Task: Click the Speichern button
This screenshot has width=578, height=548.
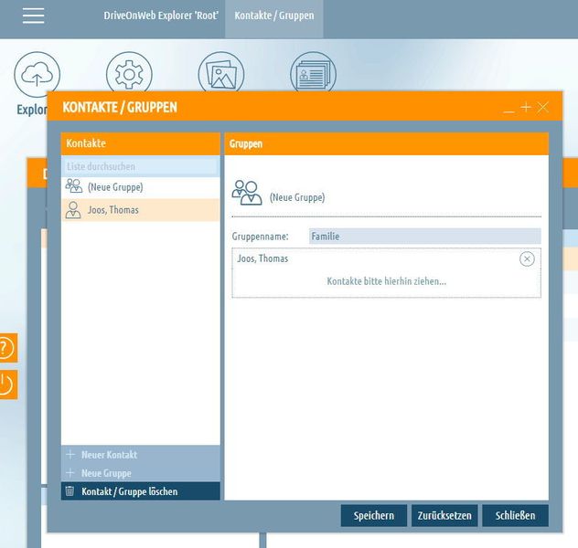Action: (x=374, y=515)
